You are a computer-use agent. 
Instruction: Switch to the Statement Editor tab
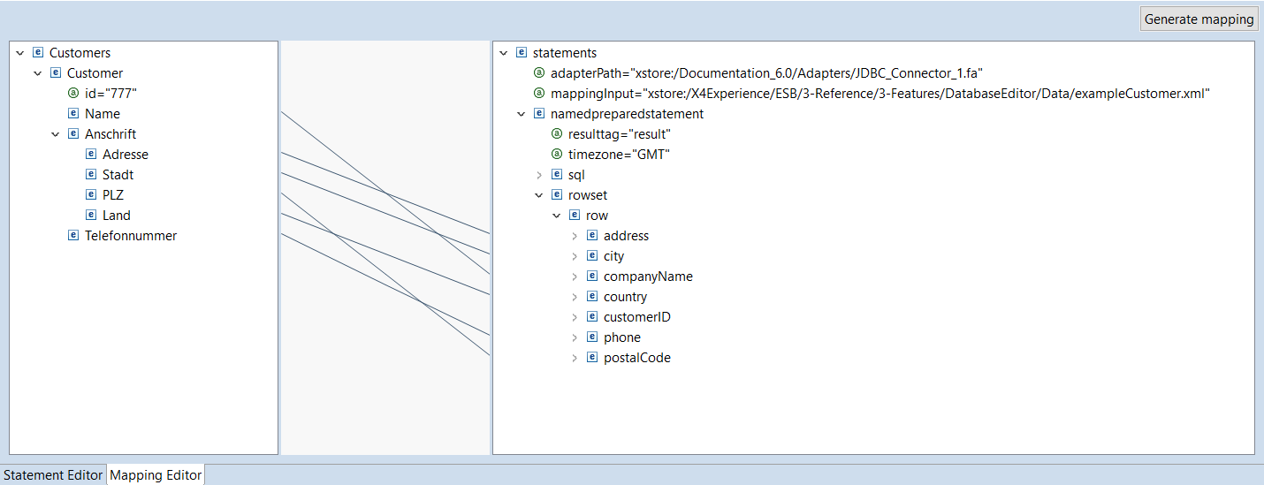[x=53, y=475]
